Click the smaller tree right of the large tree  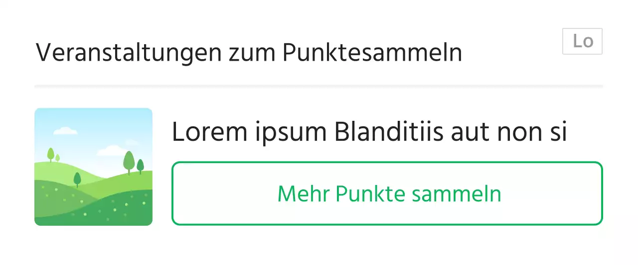141,166
